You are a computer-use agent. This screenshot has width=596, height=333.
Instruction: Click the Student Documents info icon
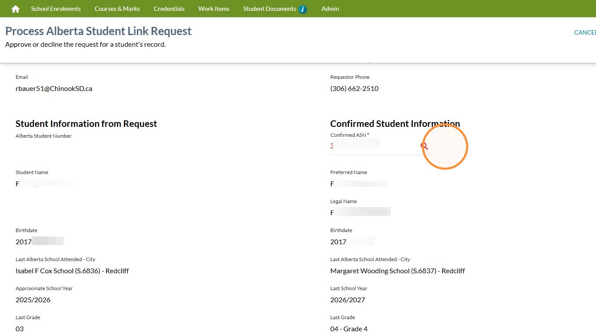click(x=303, y=9)
